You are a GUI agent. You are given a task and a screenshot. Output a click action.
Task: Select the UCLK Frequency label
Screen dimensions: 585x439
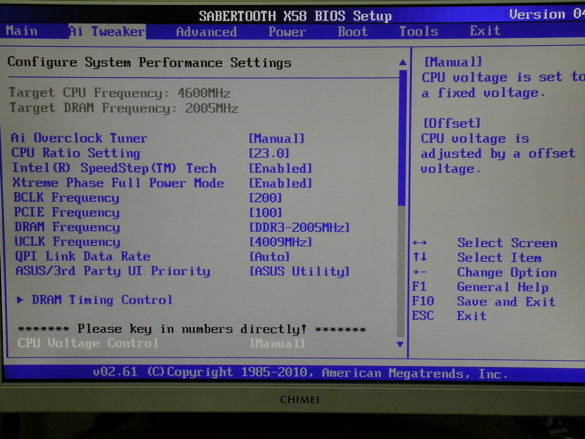click(67, 242)
